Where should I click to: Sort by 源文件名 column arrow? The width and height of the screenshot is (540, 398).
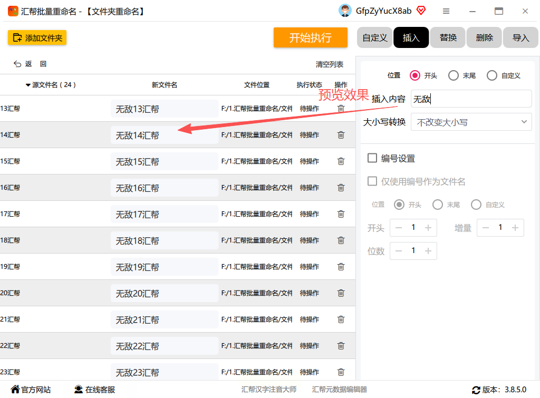click(28, 85)
